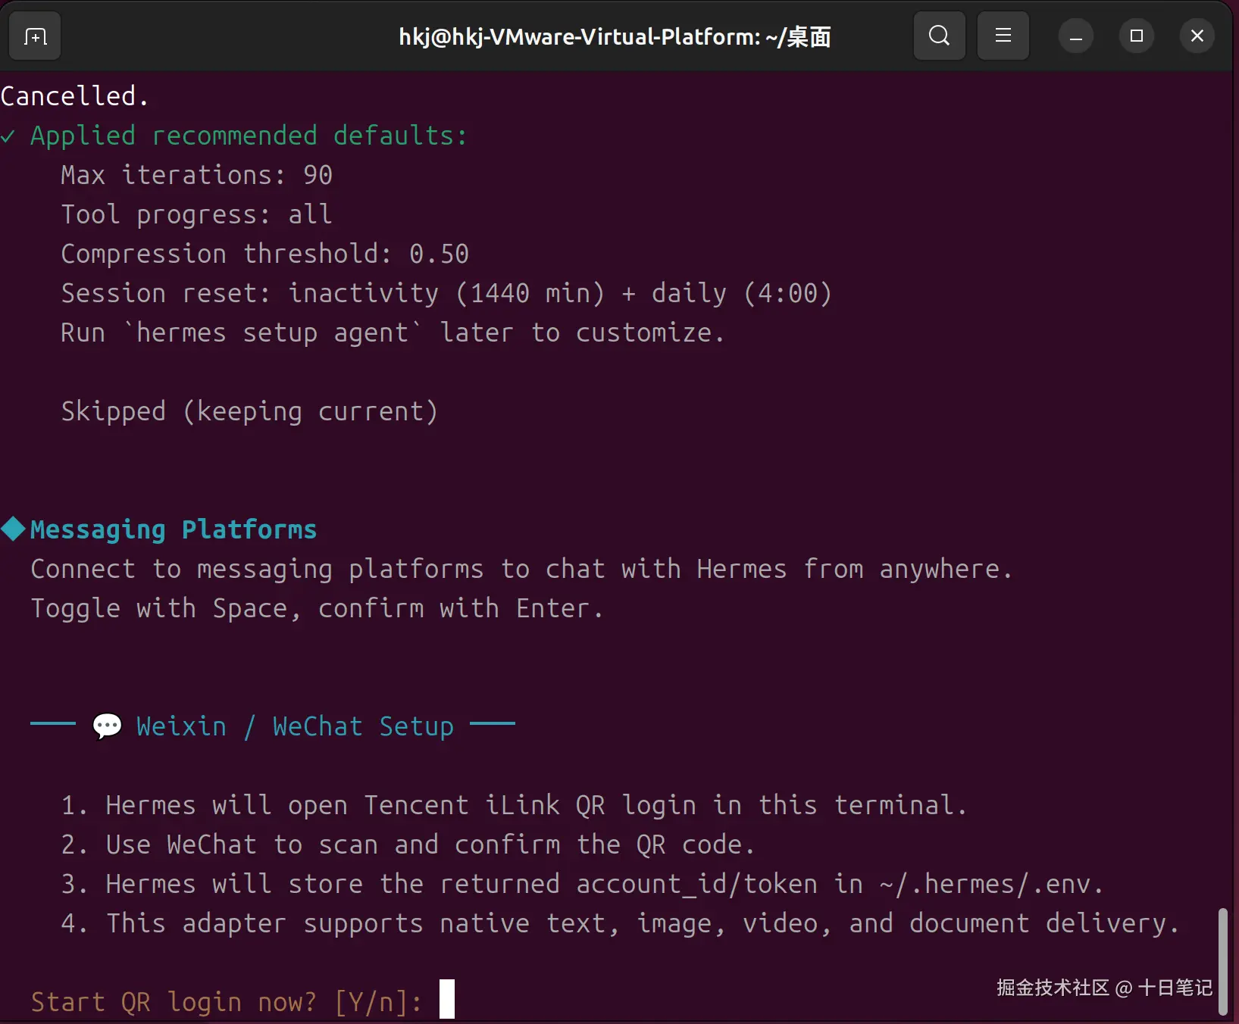This screenshot has width=1239, height=1024.
Task: Click step 4 about native delivery support
Action: tap(620, 923)
